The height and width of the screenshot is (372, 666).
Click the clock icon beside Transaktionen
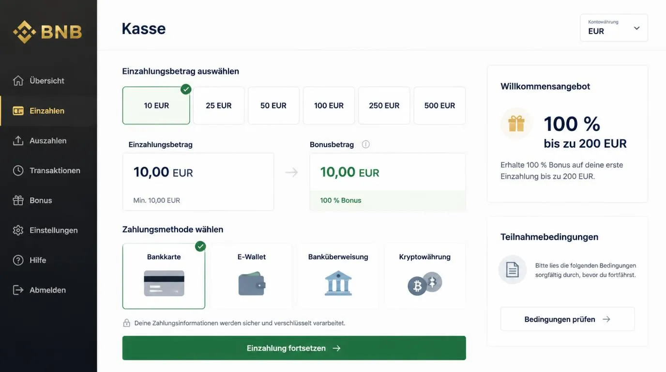(18, 170)
